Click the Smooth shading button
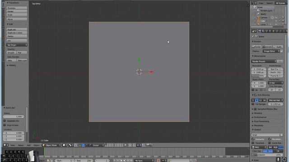Screen dimensions: 289x162 pos(11,53)
